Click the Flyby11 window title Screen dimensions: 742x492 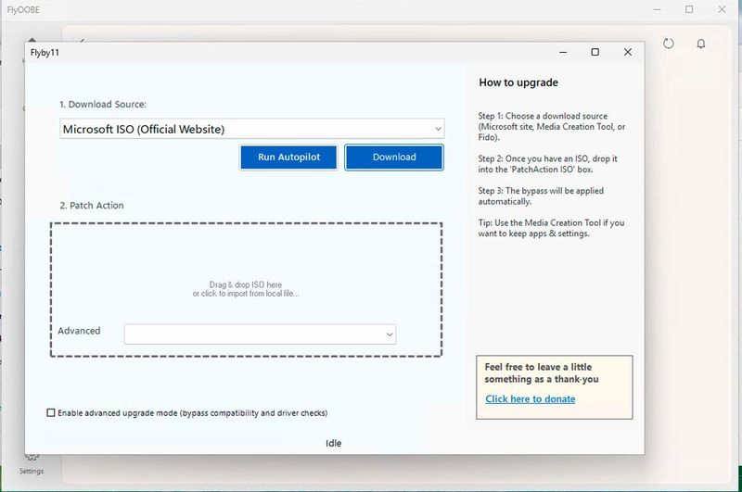click(x=45, y=53)
